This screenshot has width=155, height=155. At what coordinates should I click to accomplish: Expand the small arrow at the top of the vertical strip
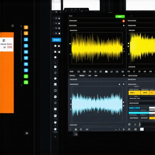(x=61, y=12)
